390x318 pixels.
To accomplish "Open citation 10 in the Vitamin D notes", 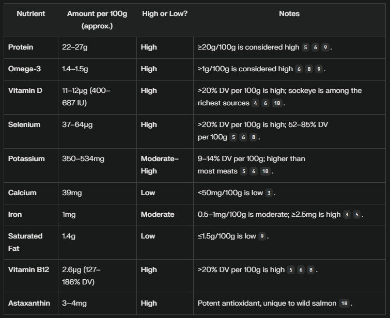I will [276, 103].
